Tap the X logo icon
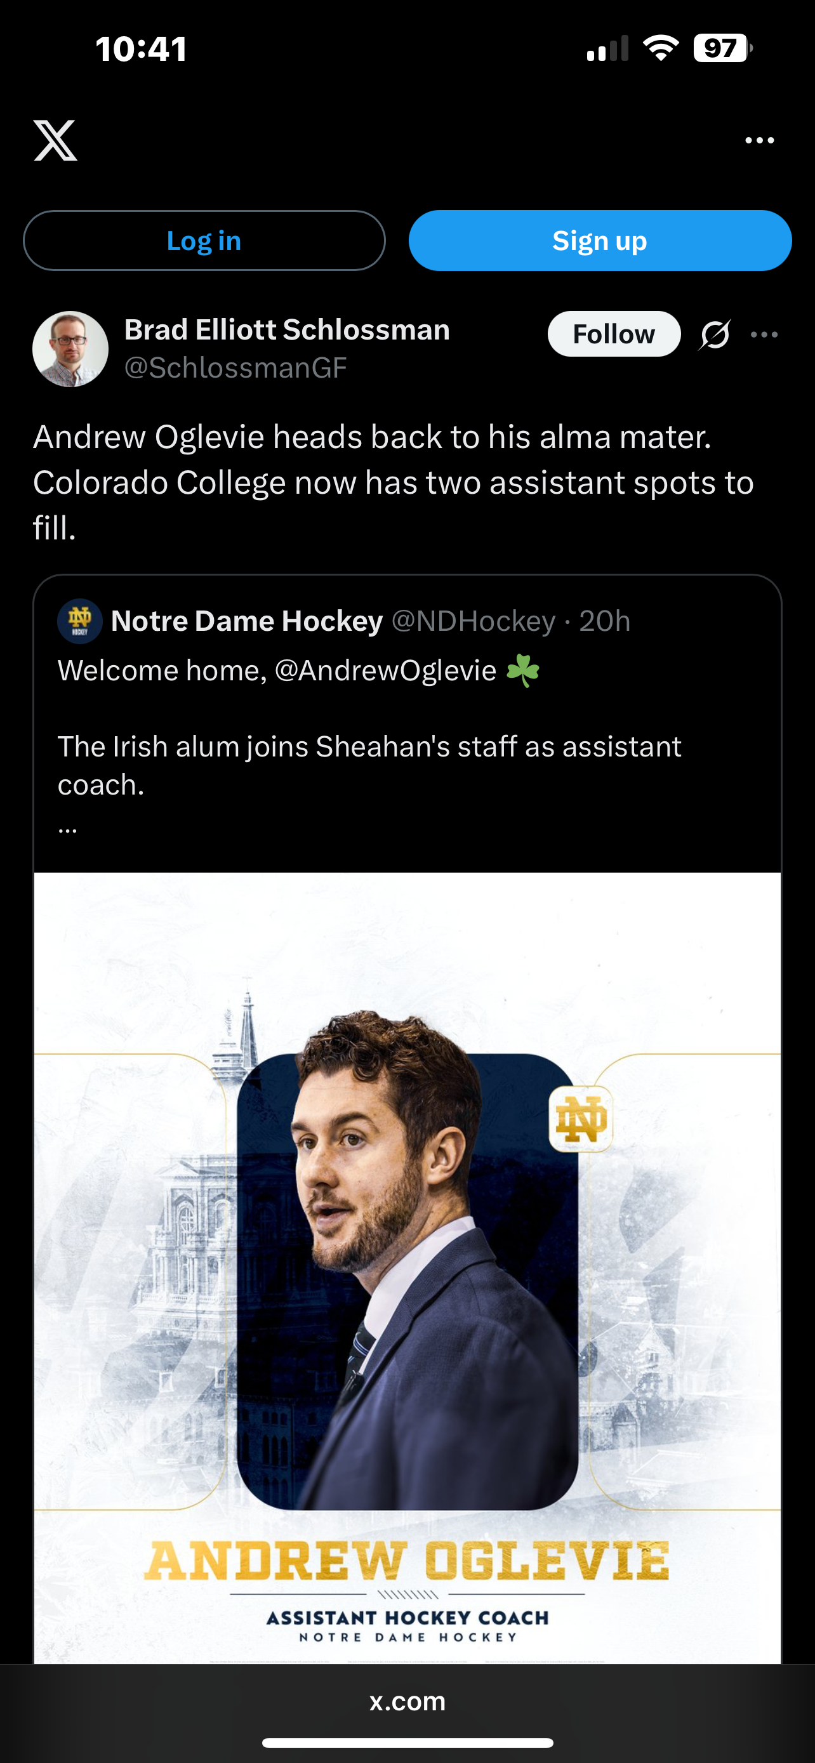 [x=55, y=140]
